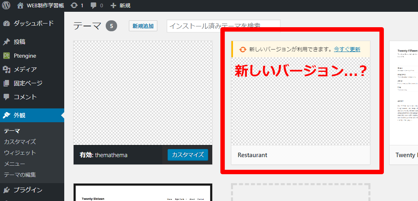Open 投稿 posts menu

pyautogui.click(x=20, y=42)
